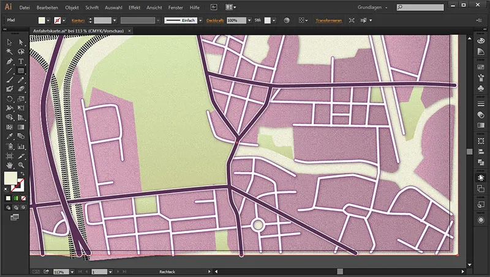Click the recolor artwork wheel icon
Image resolution: width=490 pixels, height=277 pixels.
287,20
